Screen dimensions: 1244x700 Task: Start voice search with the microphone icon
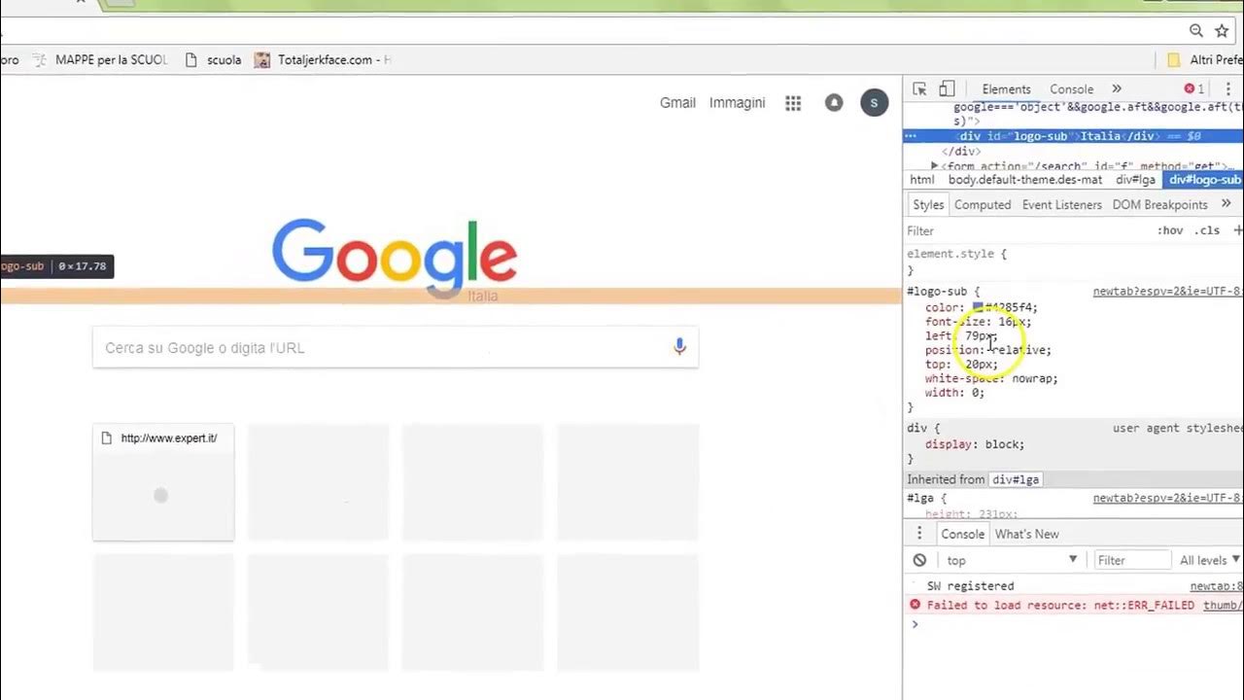click(x=679, y=346)
